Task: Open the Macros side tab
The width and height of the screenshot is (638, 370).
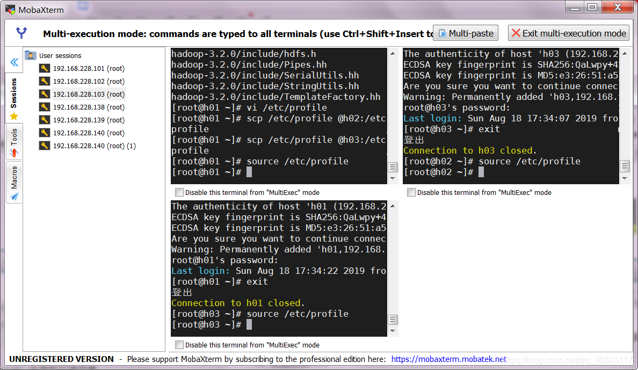Action: (x=15, y=183)
